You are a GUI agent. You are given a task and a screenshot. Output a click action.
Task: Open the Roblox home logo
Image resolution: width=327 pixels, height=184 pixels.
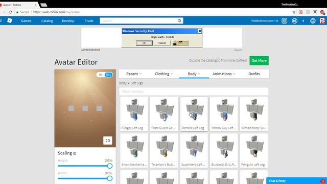10,20
